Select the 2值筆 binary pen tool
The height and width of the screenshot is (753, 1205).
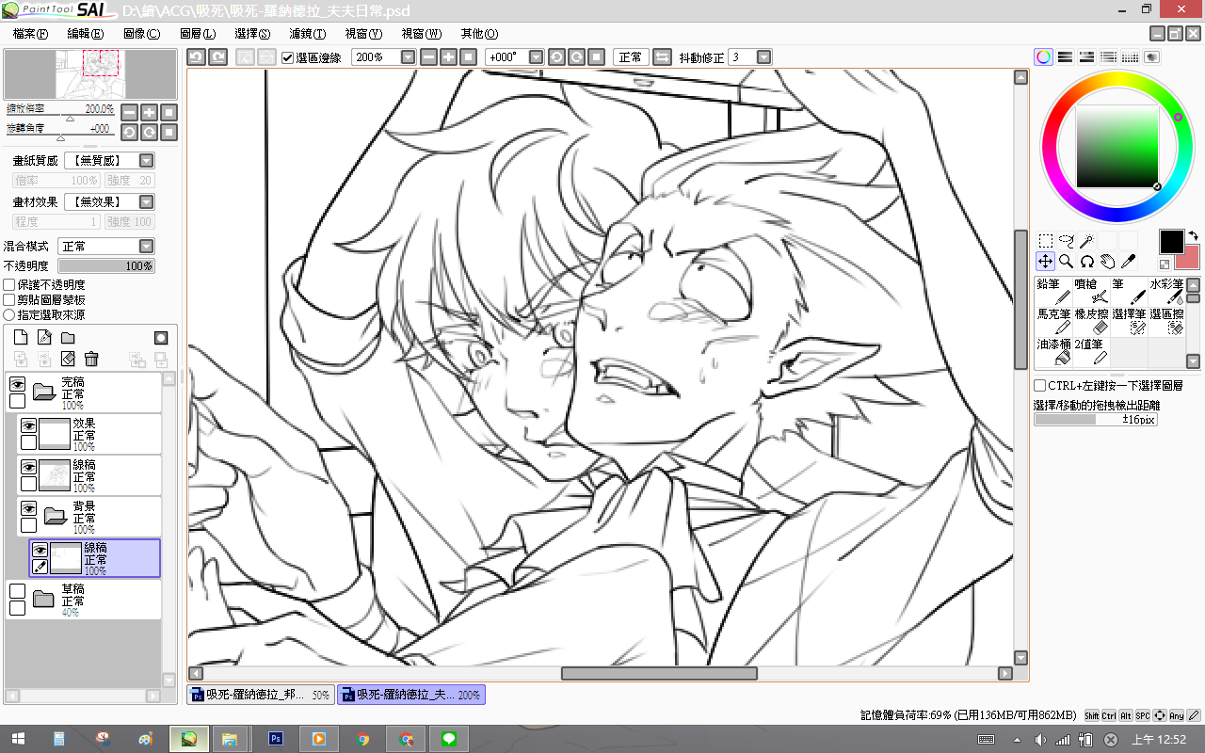pos(1091,351)
